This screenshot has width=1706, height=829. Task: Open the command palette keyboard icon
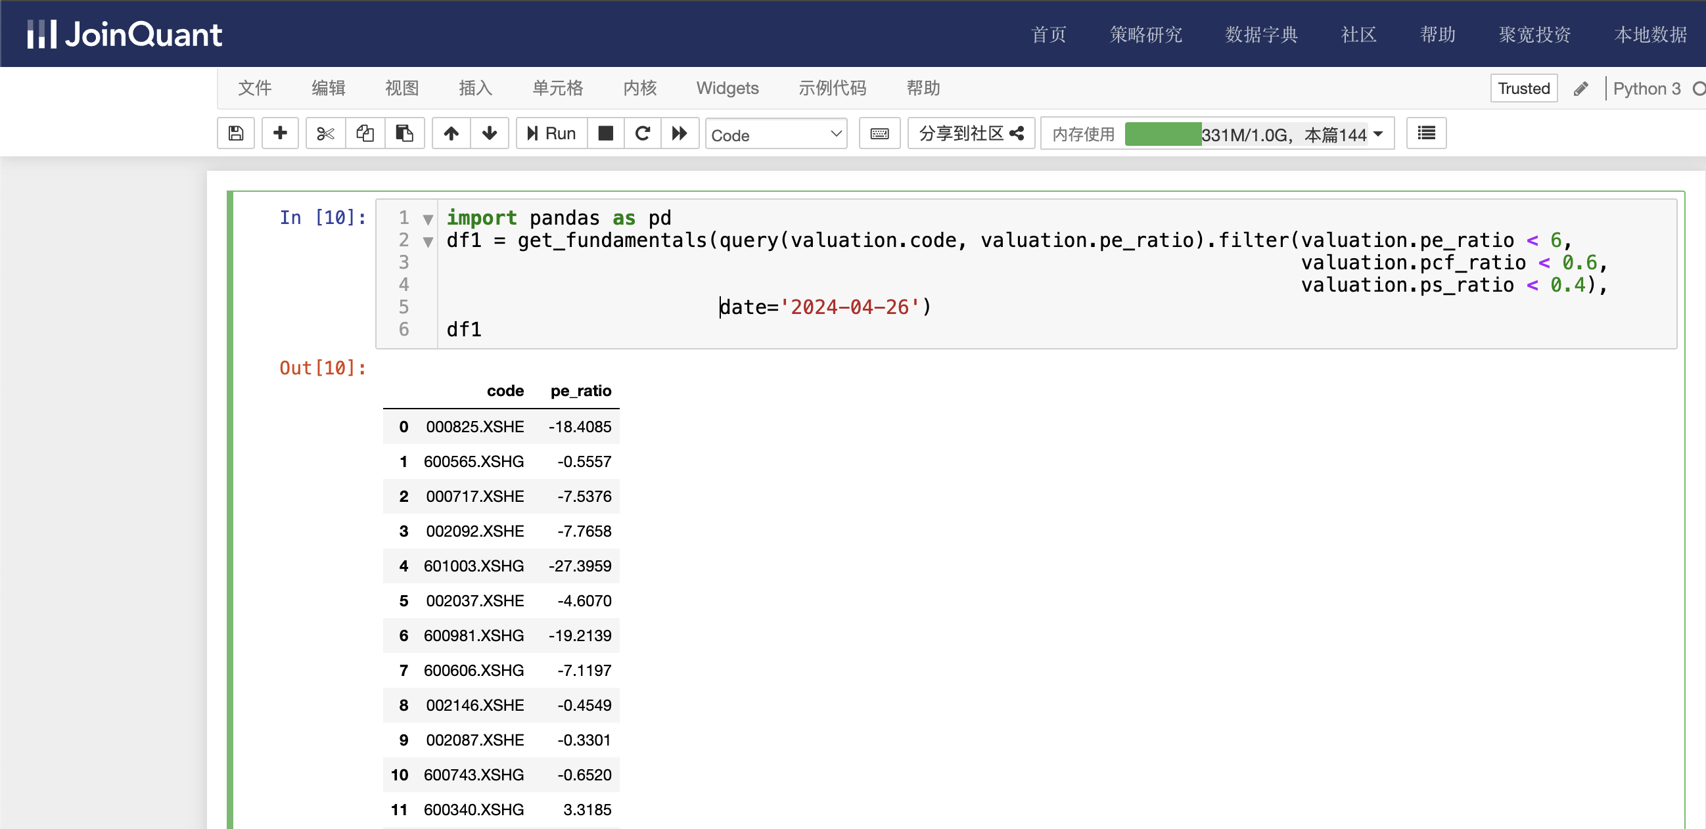tap(879, 134)
